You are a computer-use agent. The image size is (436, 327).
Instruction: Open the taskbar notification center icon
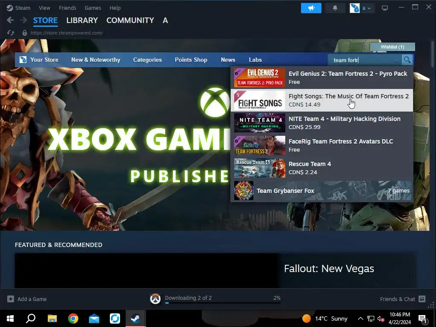422,318
